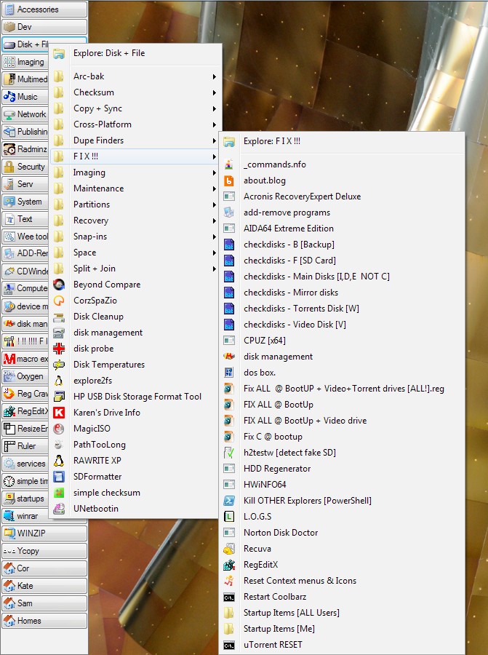Click the disk probe red cross icon
Image resolution: width=488 pixels, height=655 pixels.
(59, 349)
